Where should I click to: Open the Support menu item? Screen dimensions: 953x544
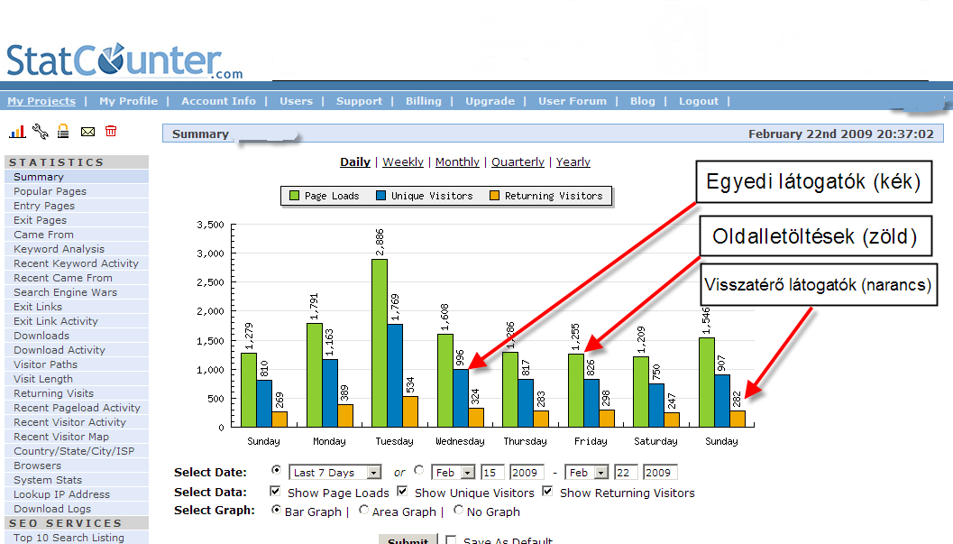pos(359,101)
